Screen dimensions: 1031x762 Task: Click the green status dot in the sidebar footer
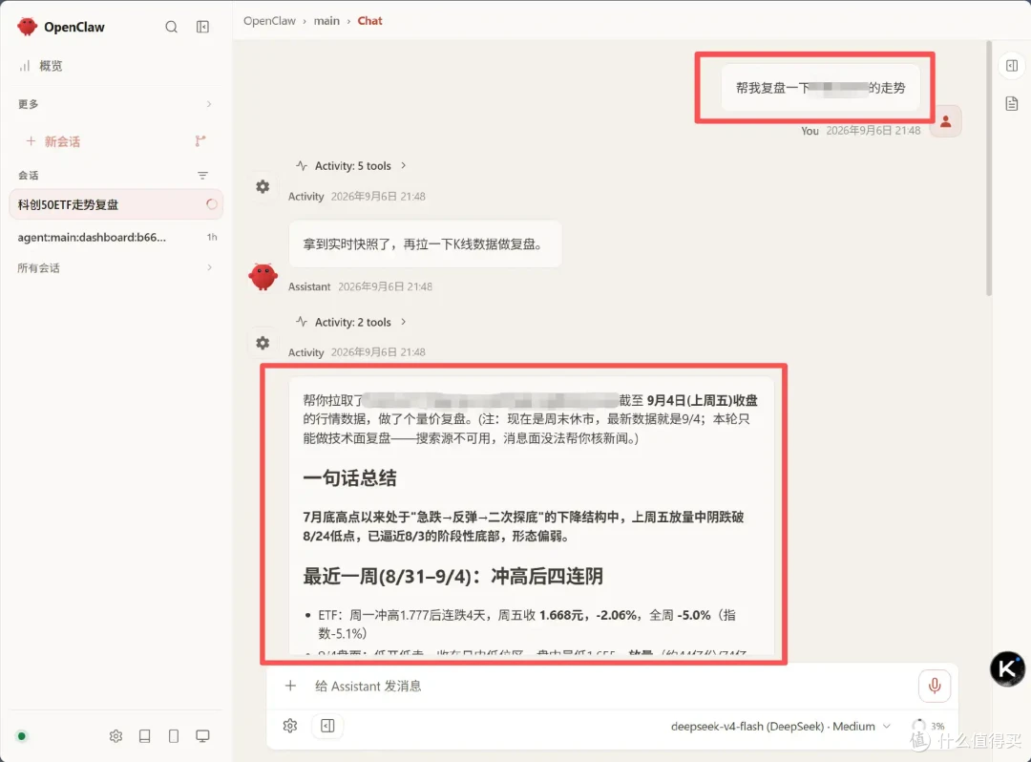pyautogui.click(x=22, y=736)
